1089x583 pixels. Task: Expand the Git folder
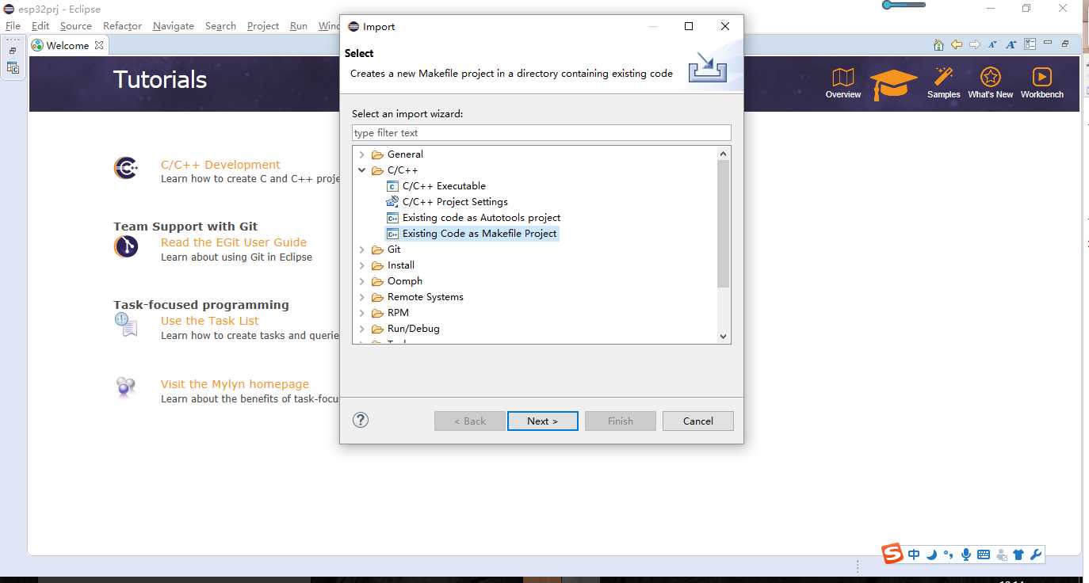[x=362, y=250]
